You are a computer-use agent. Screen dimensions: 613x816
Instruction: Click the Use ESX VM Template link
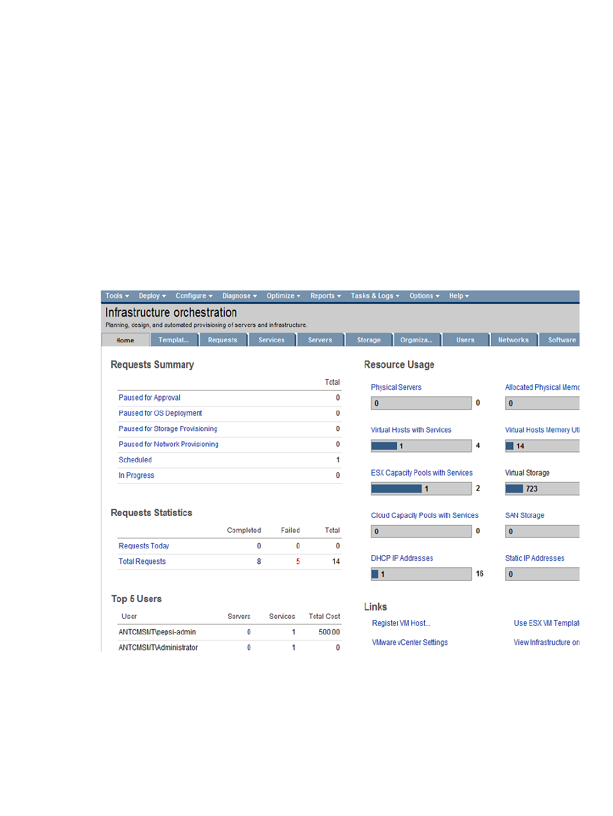(547, 623)
